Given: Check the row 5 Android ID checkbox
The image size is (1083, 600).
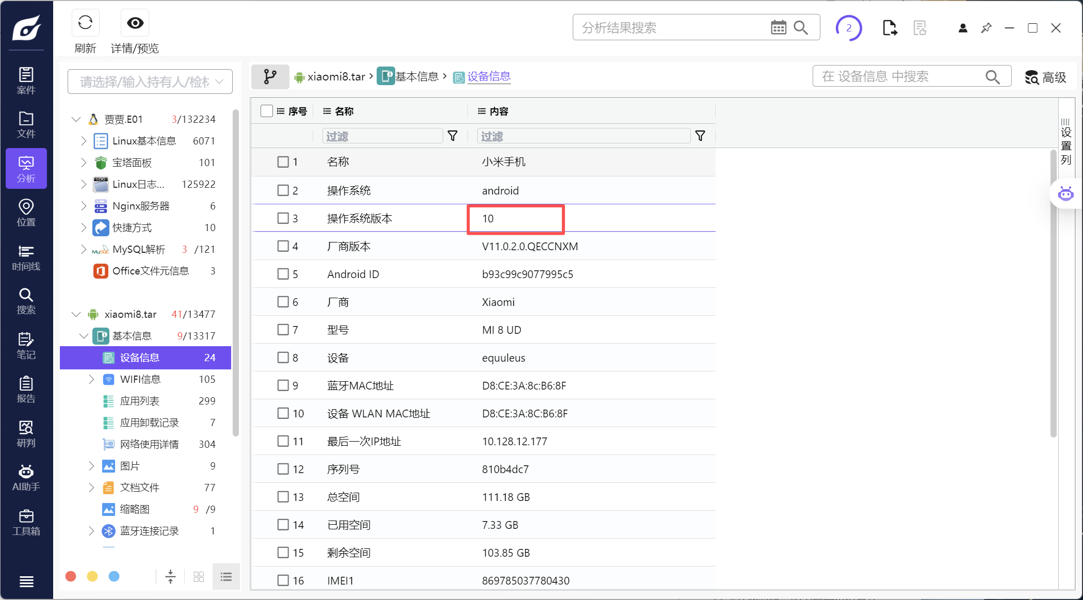Looking at the screenshot, I should (283, 274).
